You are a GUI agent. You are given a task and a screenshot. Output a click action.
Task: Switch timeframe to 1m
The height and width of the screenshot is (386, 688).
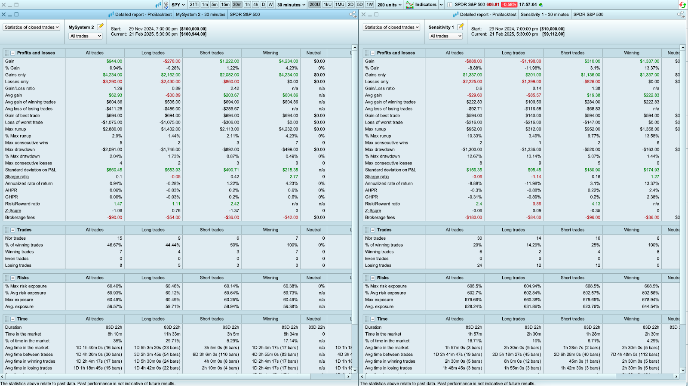click(x=205, y=5)
